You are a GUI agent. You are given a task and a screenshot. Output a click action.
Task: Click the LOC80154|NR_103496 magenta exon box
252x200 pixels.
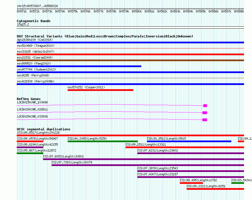click(205, 106)
